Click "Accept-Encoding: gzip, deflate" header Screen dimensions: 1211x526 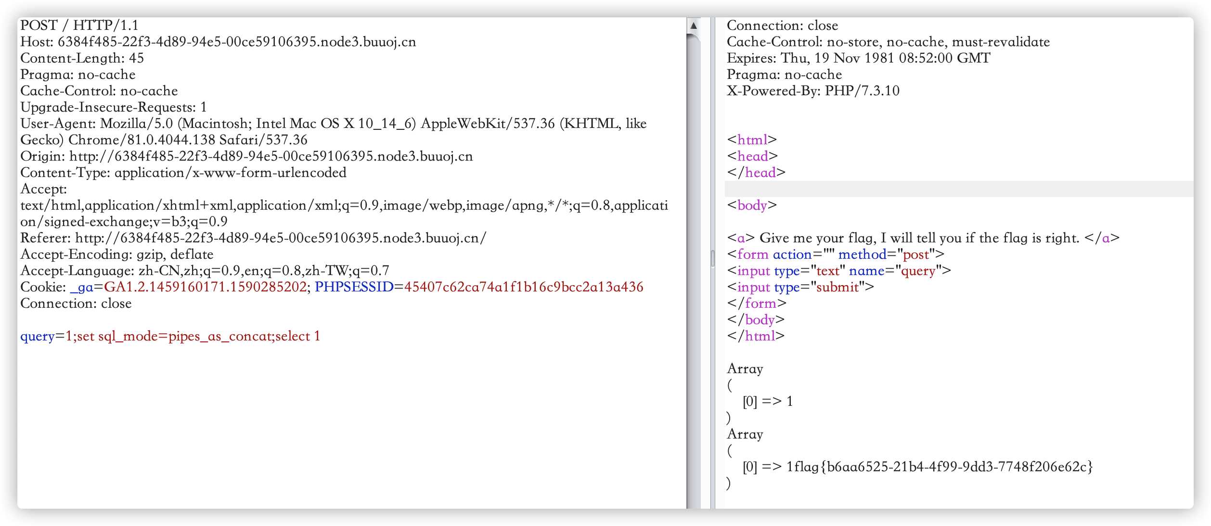pos(117,254)
